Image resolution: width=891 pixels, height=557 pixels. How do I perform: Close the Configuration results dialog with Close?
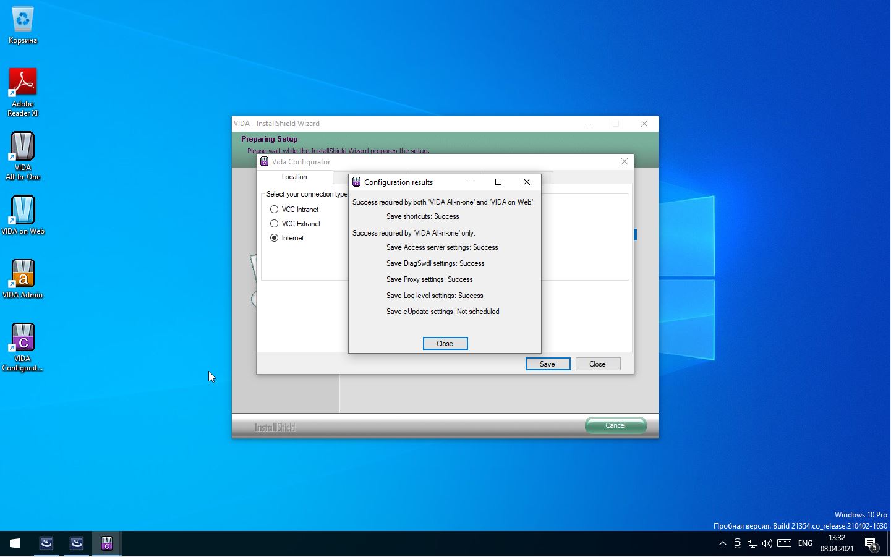pyautogui.click(x=445, y=344)
